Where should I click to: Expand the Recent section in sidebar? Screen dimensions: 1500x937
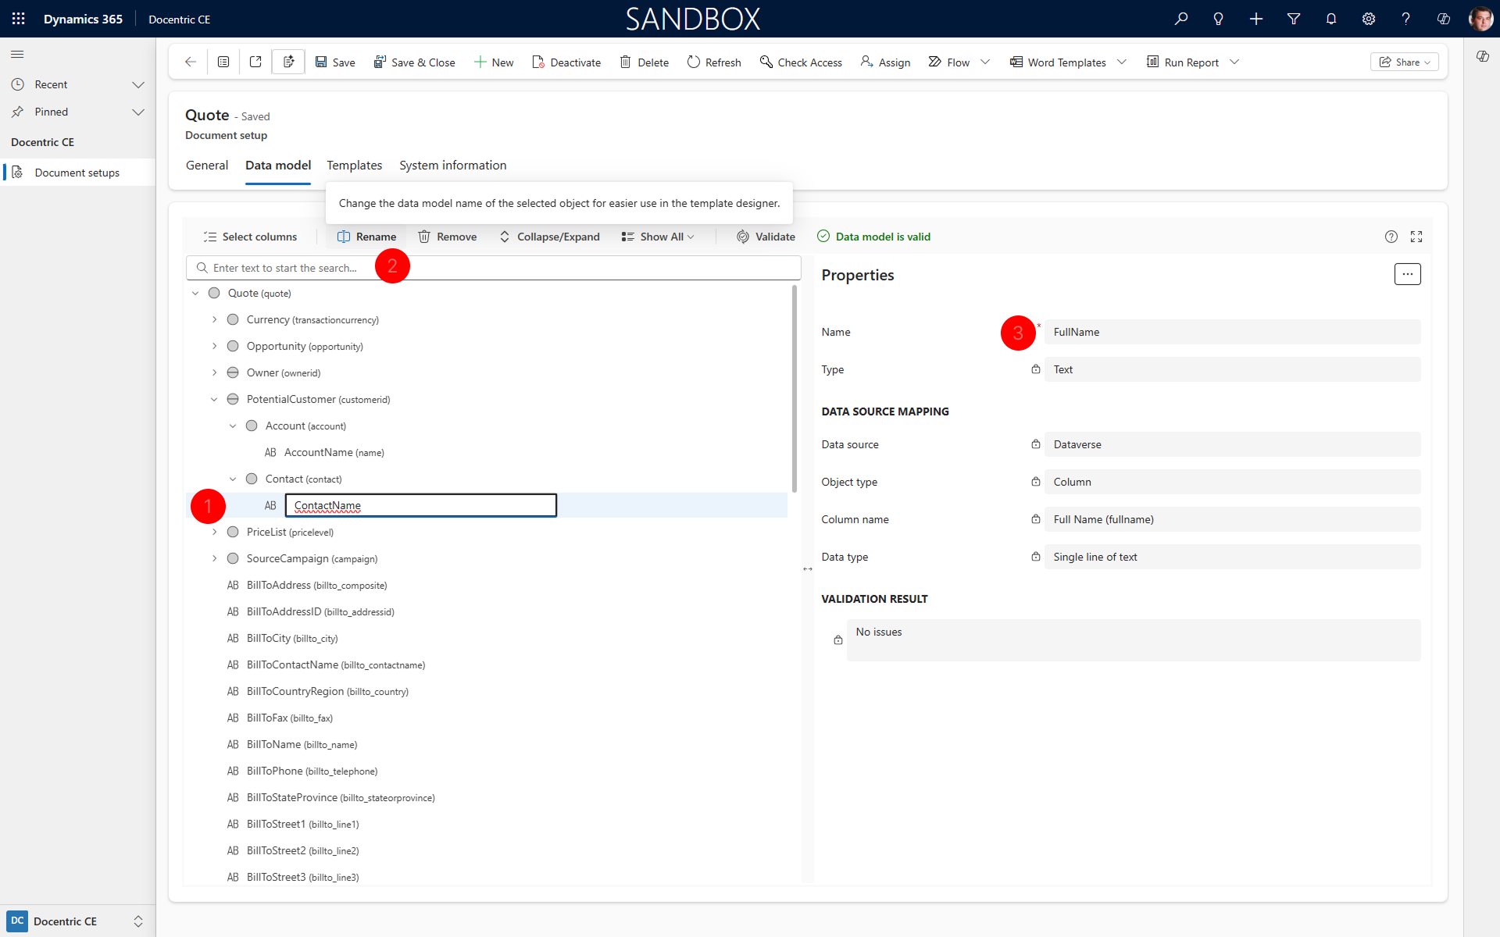coord(138,84)
